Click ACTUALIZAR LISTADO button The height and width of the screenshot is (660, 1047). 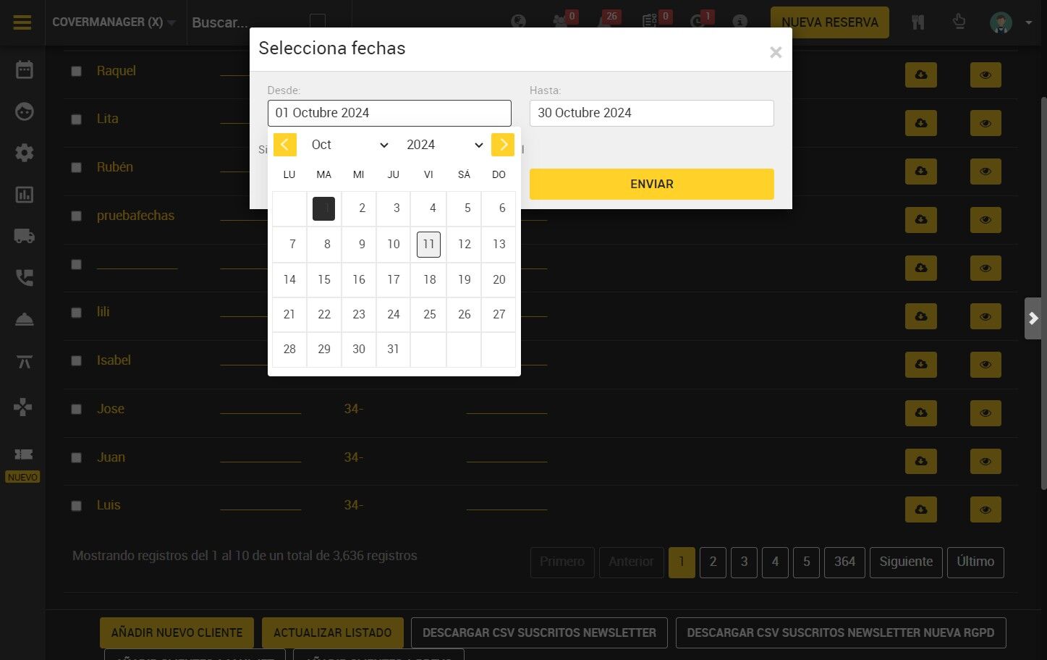click(333, 632)
